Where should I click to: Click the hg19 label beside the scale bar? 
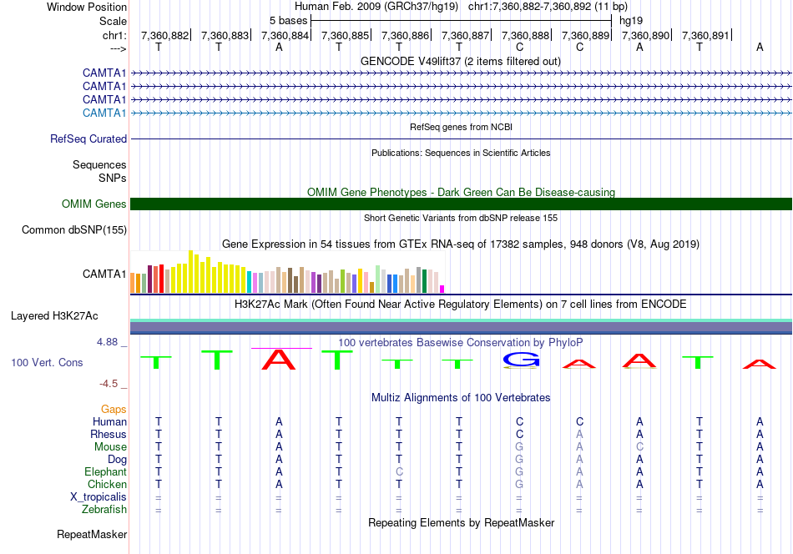(x=631, y=21)
